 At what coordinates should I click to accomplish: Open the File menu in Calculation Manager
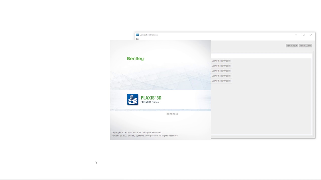click(x=138, y=39)
